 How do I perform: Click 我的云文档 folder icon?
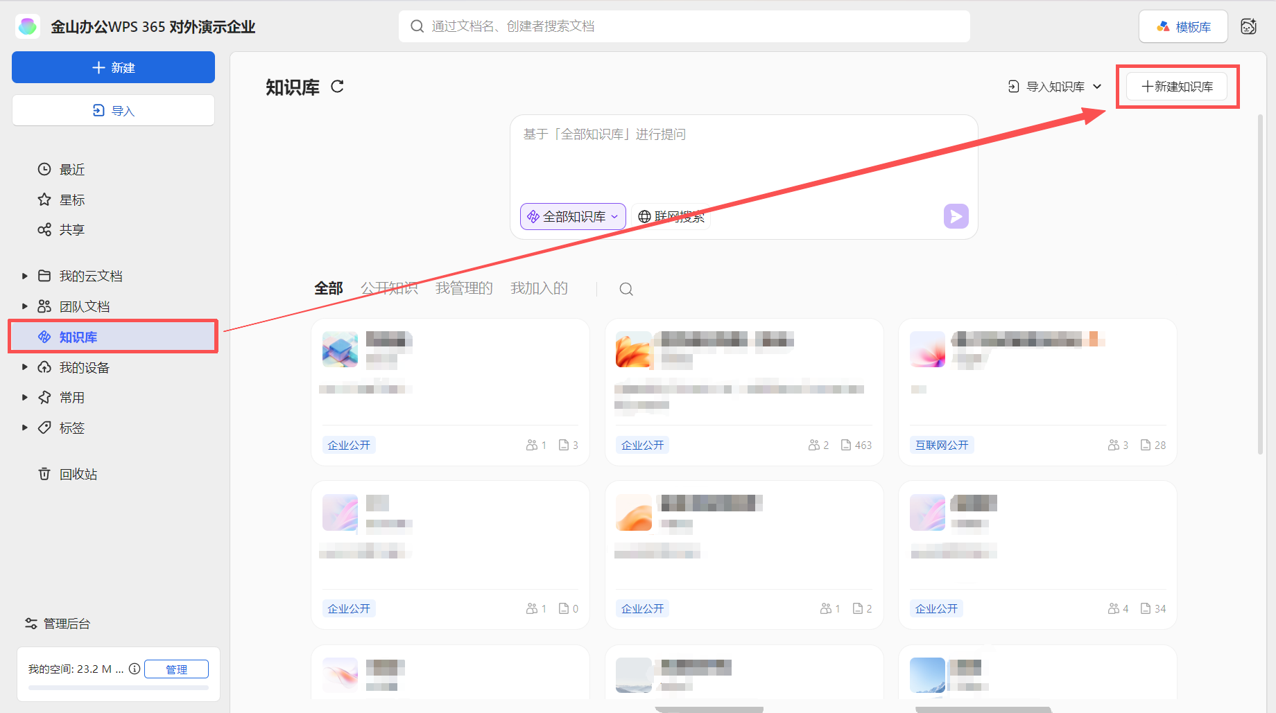tap(44, 276)
